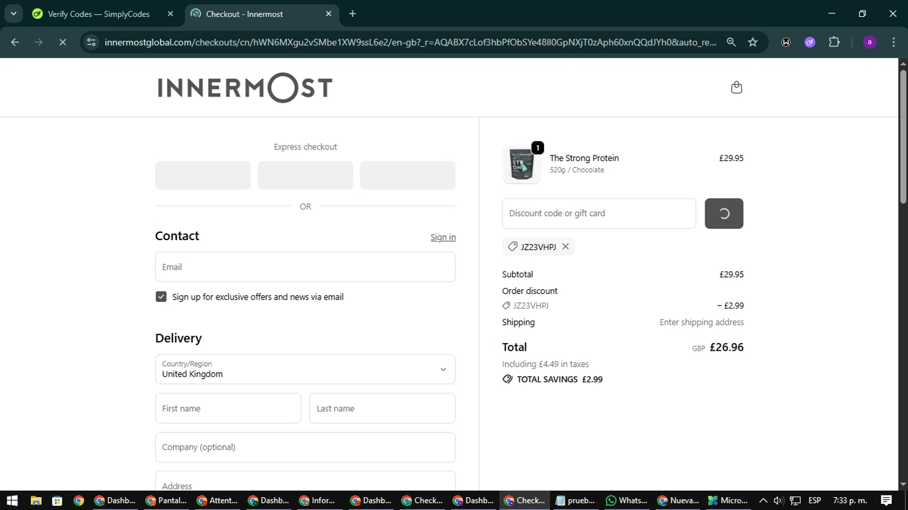Open the zoom magnifier icon in address bar

tap(731, 42)
